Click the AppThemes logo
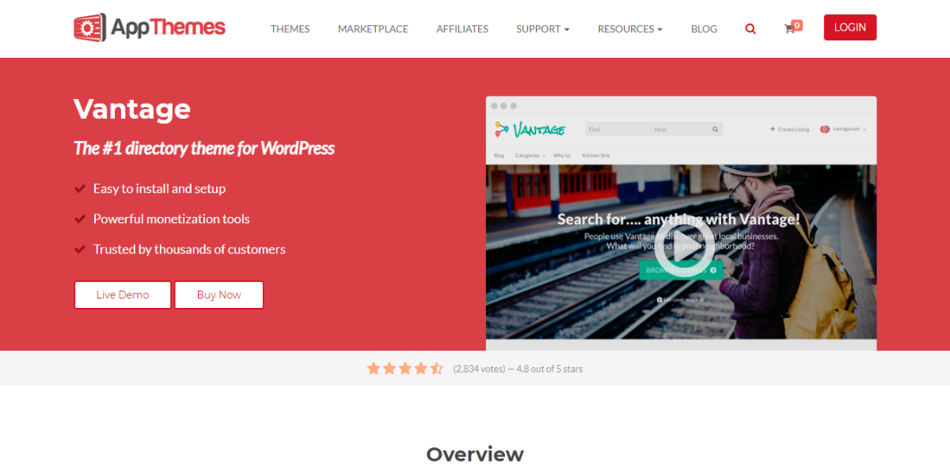950x475 pixels. point(150,28)
